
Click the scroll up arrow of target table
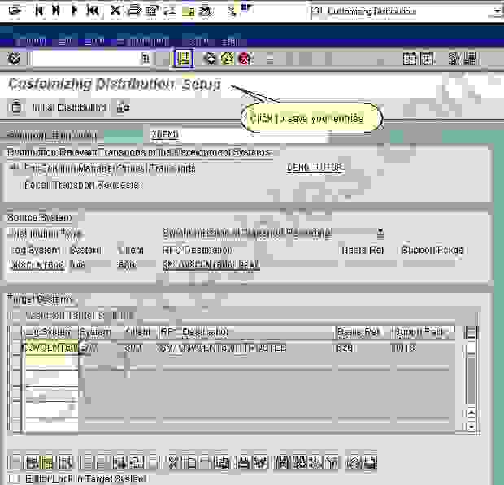tap(471, 413)
